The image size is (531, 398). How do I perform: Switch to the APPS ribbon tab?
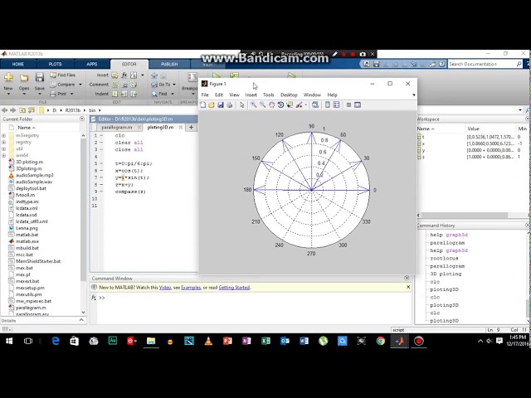pyautogui.click(x=92, y=64)
